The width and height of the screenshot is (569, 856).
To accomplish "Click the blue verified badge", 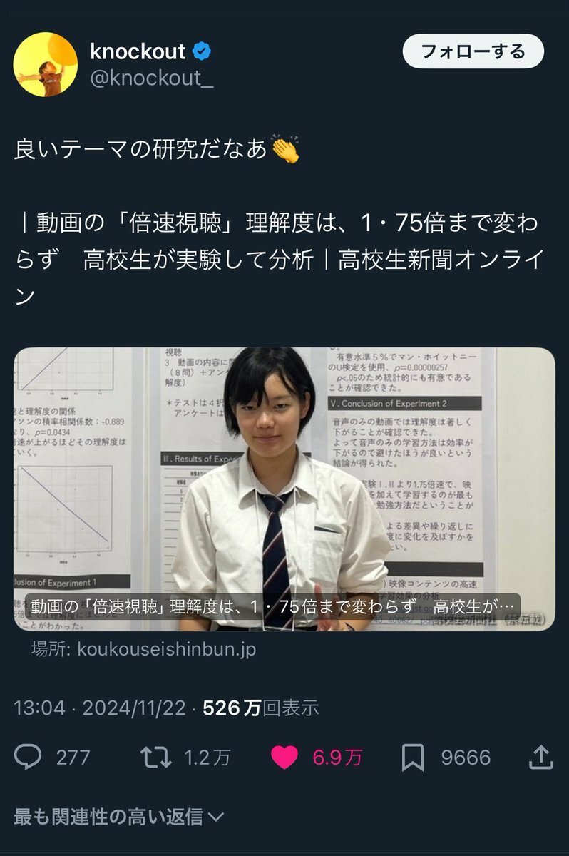I will pyautogui.click(x=202, y=51).
